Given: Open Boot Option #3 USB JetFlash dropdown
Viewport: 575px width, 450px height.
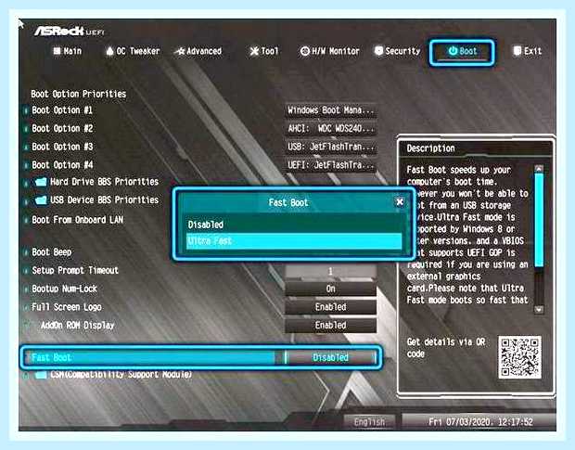Looking at the screenshot, I should pyautogui.click(x=330, y=147).
